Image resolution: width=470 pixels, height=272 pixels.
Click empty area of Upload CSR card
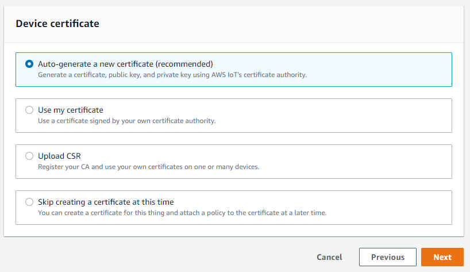pyautogui.click(x=354, y=162)
